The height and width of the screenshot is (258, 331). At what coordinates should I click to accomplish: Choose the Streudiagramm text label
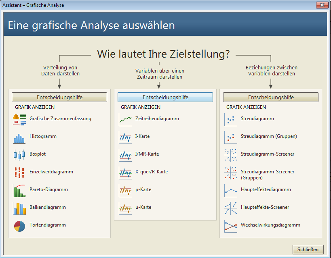[x=257, y=119]
